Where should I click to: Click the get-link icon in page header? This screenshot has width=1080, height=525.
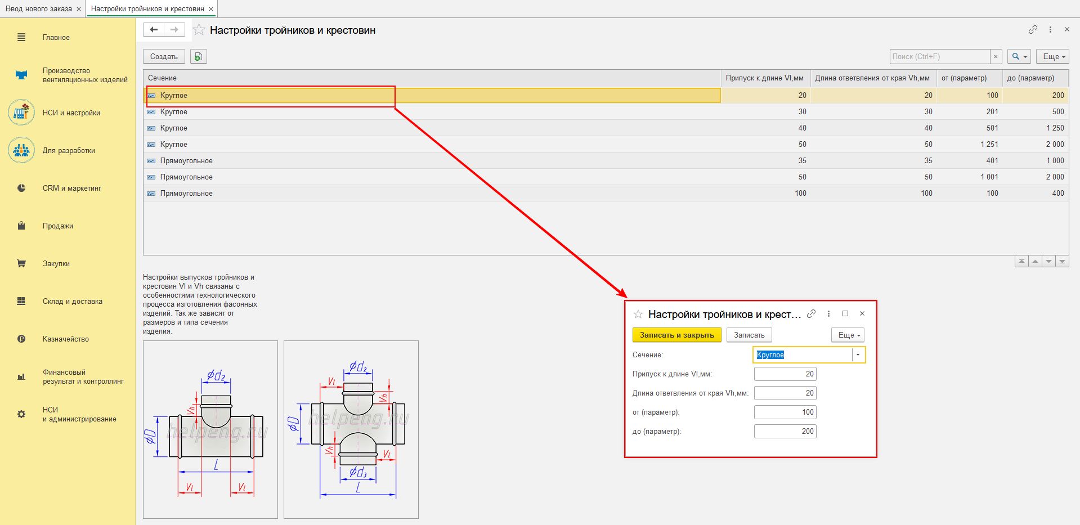(1033, 30)
